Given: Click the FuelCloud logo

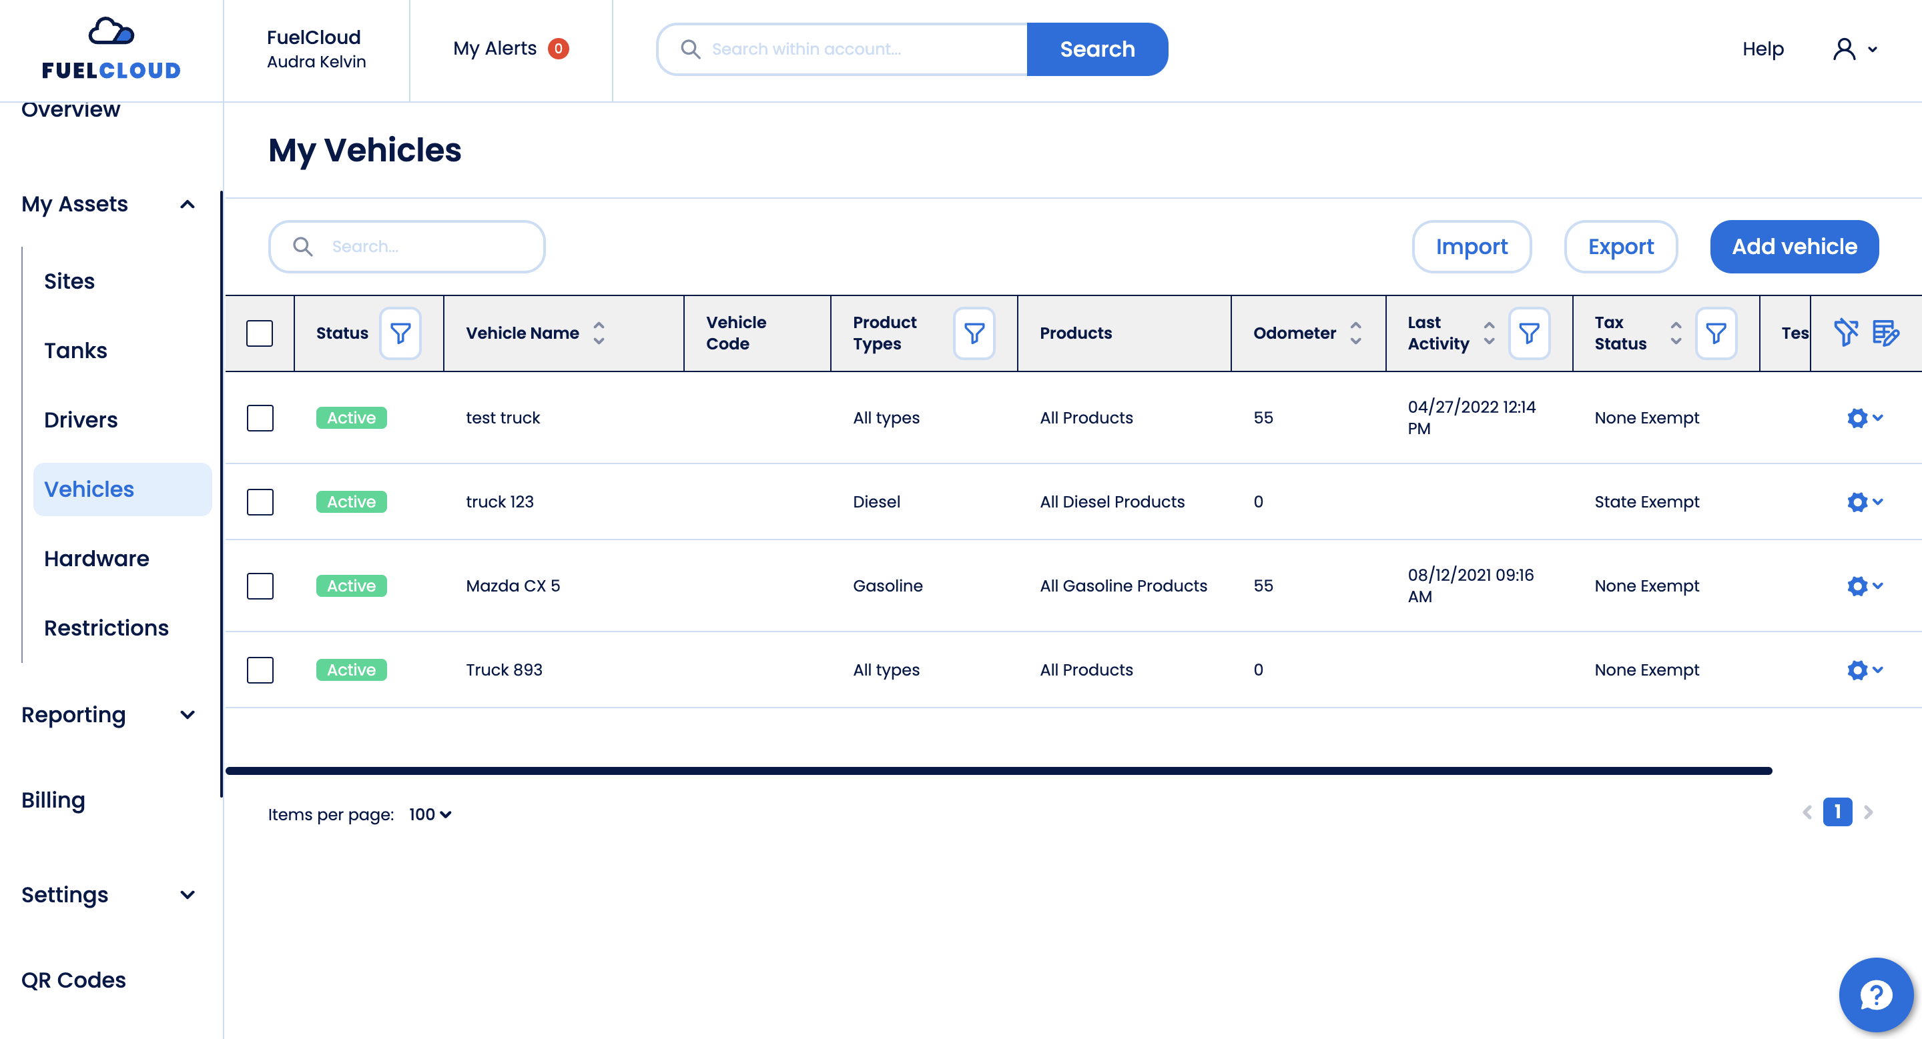Looking at the screenshot, I should [x=111, y=49].
